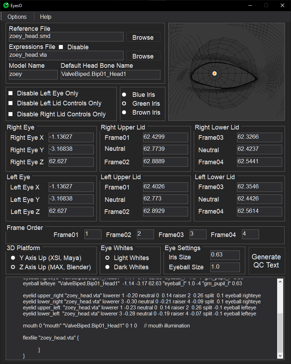The height and width of the screenshot is (364, 291).
Task: Click the 'flexfile "zoey_head.vta" {' line
Action: [51, 338]
